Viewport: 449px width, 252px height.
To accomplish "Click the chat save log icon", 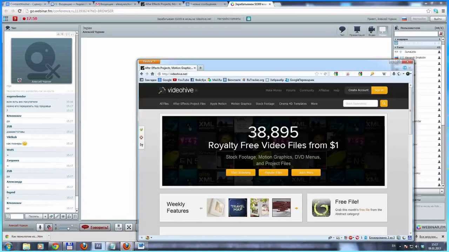I will pos(75,216).
